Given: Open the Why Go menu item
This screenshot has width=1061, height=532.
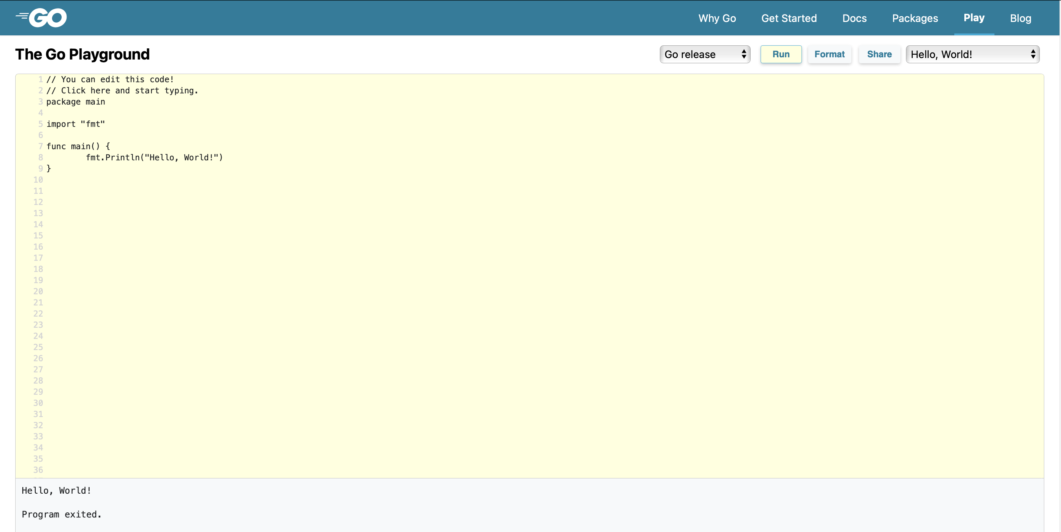Looking at the screenshot, I should [x=717, y=18].
